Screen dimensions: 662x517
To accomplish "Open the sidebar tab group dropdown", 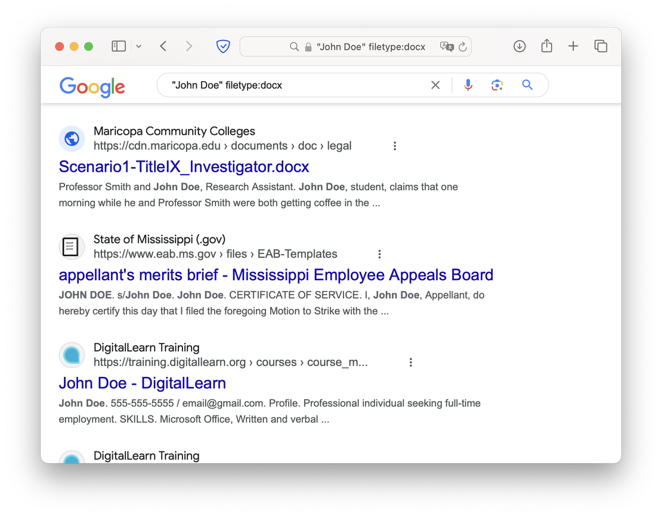I will (138, 47).
